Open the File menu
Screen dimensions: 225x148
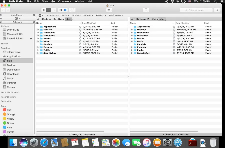pyautogui.click(x=29, y=2)
